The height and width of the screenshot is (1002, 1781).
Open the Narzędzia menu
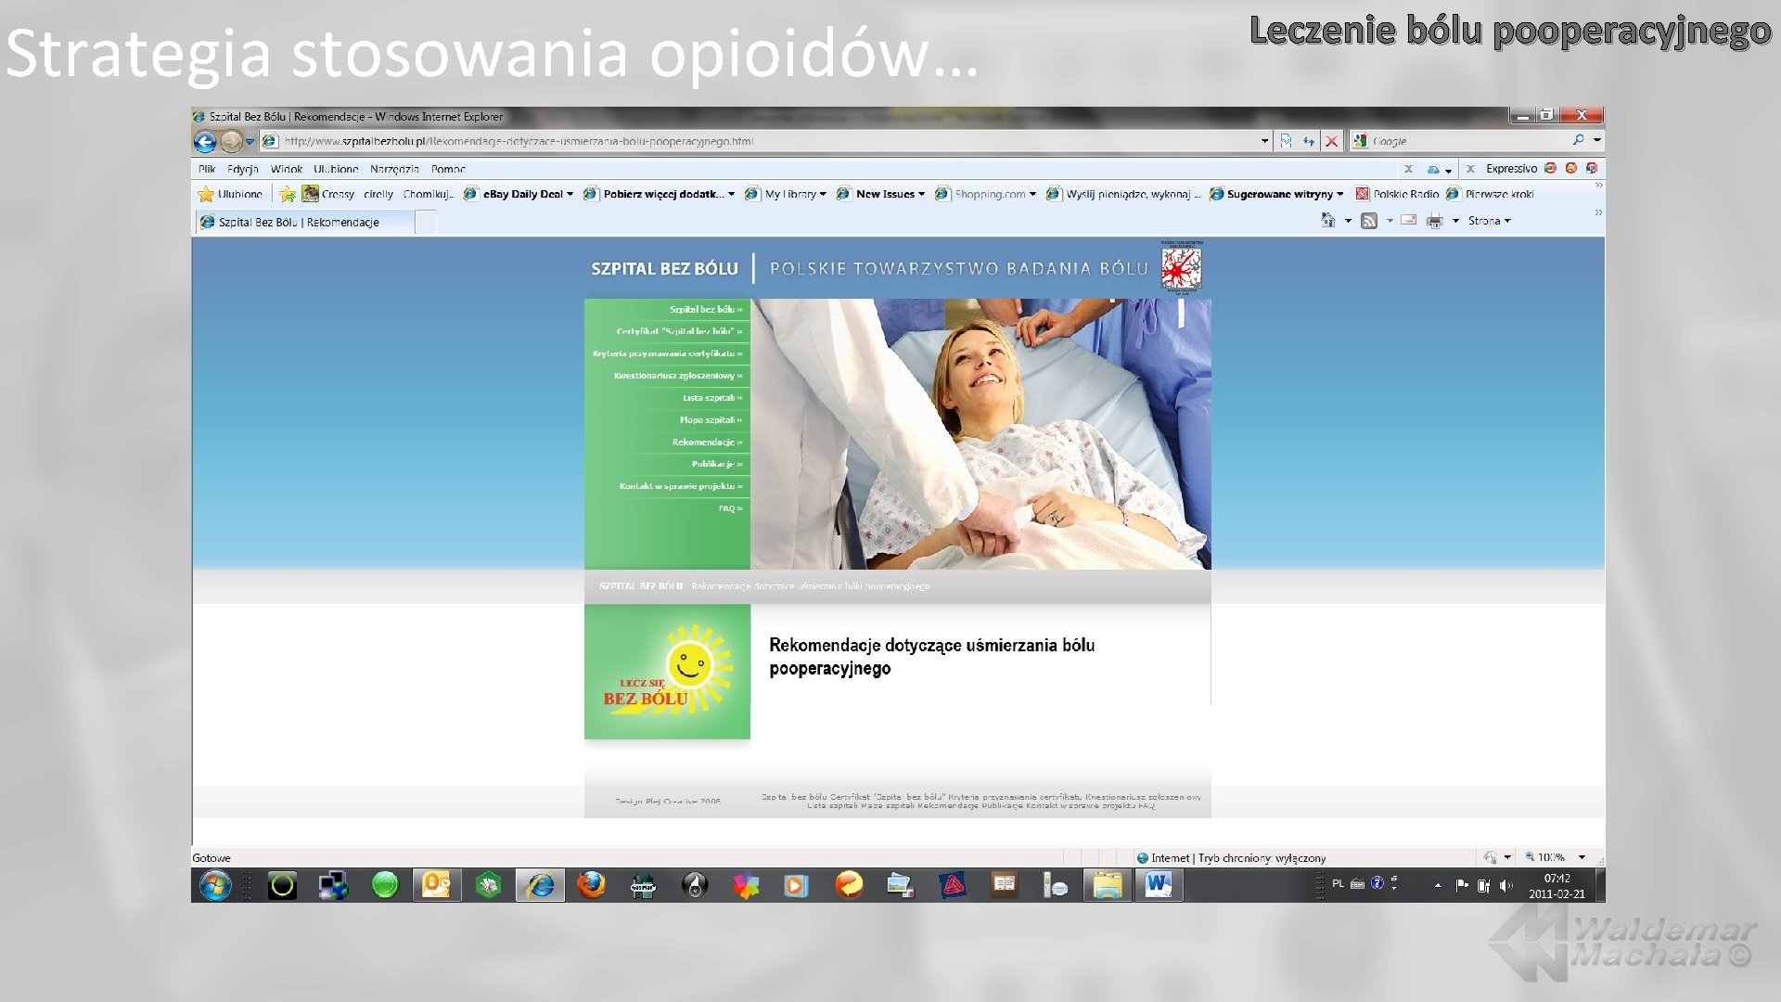pos(394,169)
